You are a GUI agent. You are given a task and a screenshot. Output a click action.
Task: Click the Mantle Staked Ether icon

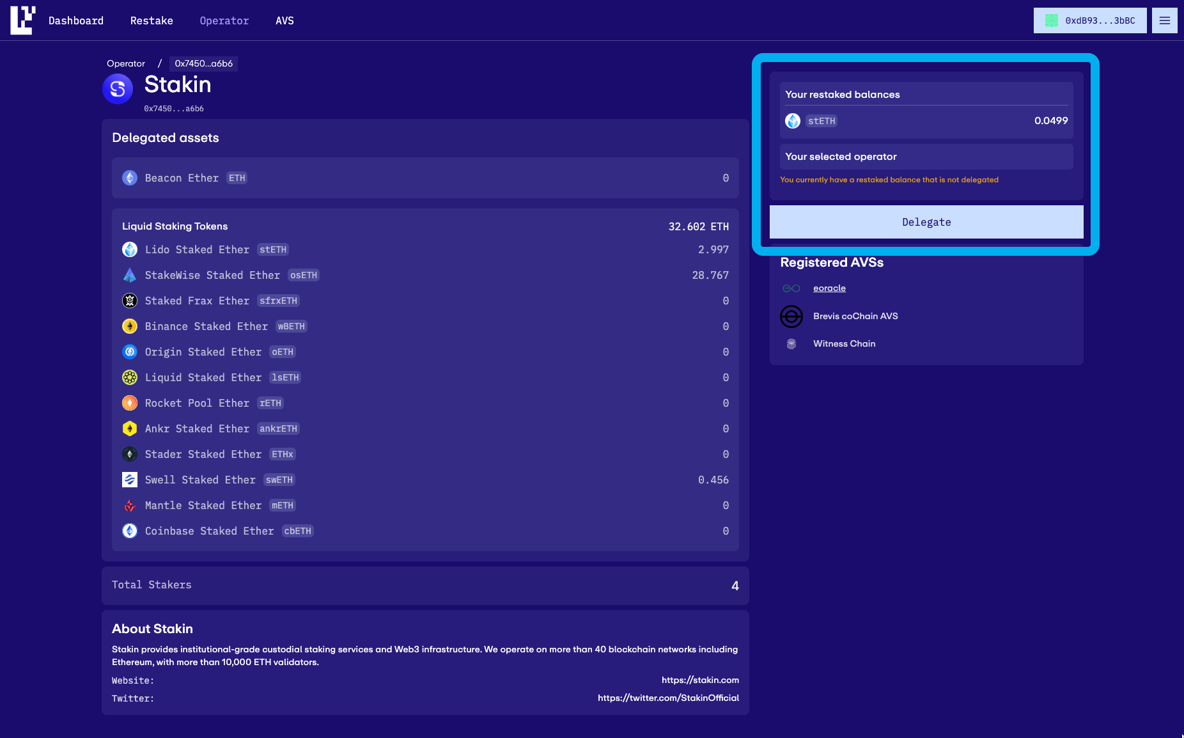[x=130, y=505]
